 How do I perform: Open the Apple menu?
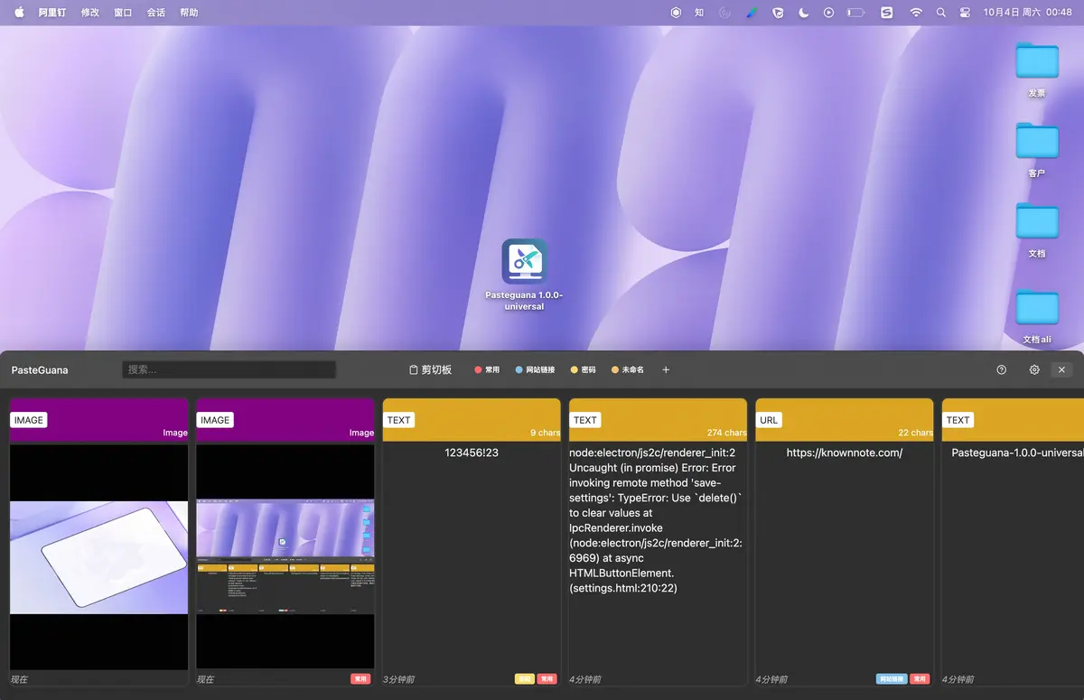point(19,13)
